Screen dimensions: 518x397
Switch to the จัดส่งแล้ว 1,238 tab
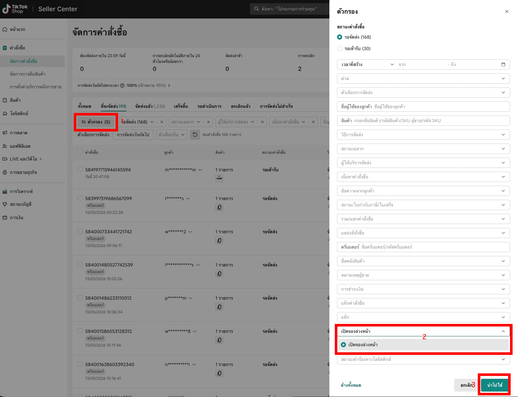[150, 106]
